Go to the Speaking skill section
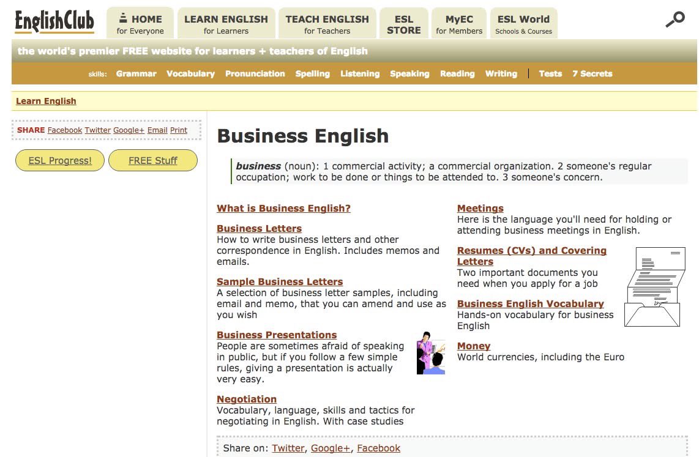The width and height of the screenshot is (699, 457). tap(409, 73)
